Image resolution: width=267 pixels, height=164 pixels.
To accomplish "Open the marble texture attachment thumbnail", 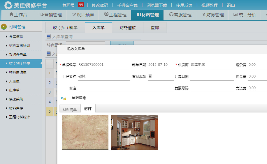I will pos(85,132).
